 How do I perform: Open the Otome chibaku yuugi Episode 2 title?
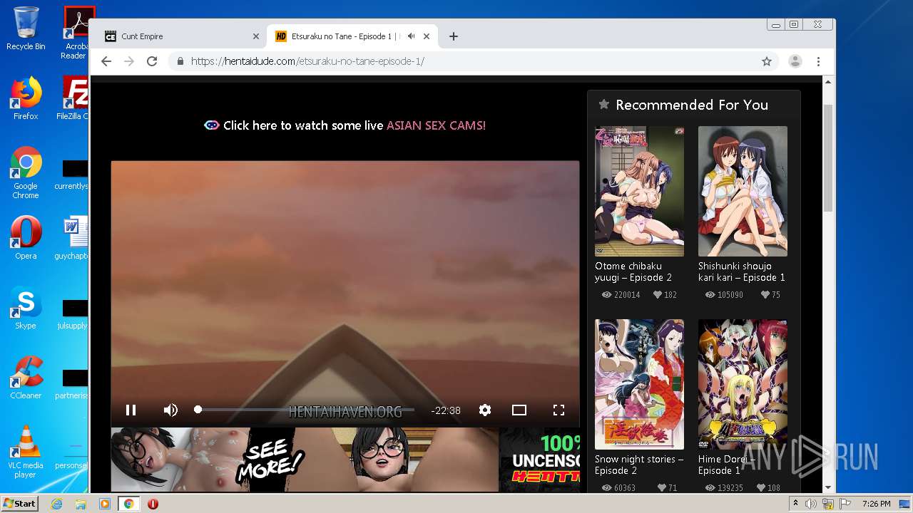[x=633, y=271]
